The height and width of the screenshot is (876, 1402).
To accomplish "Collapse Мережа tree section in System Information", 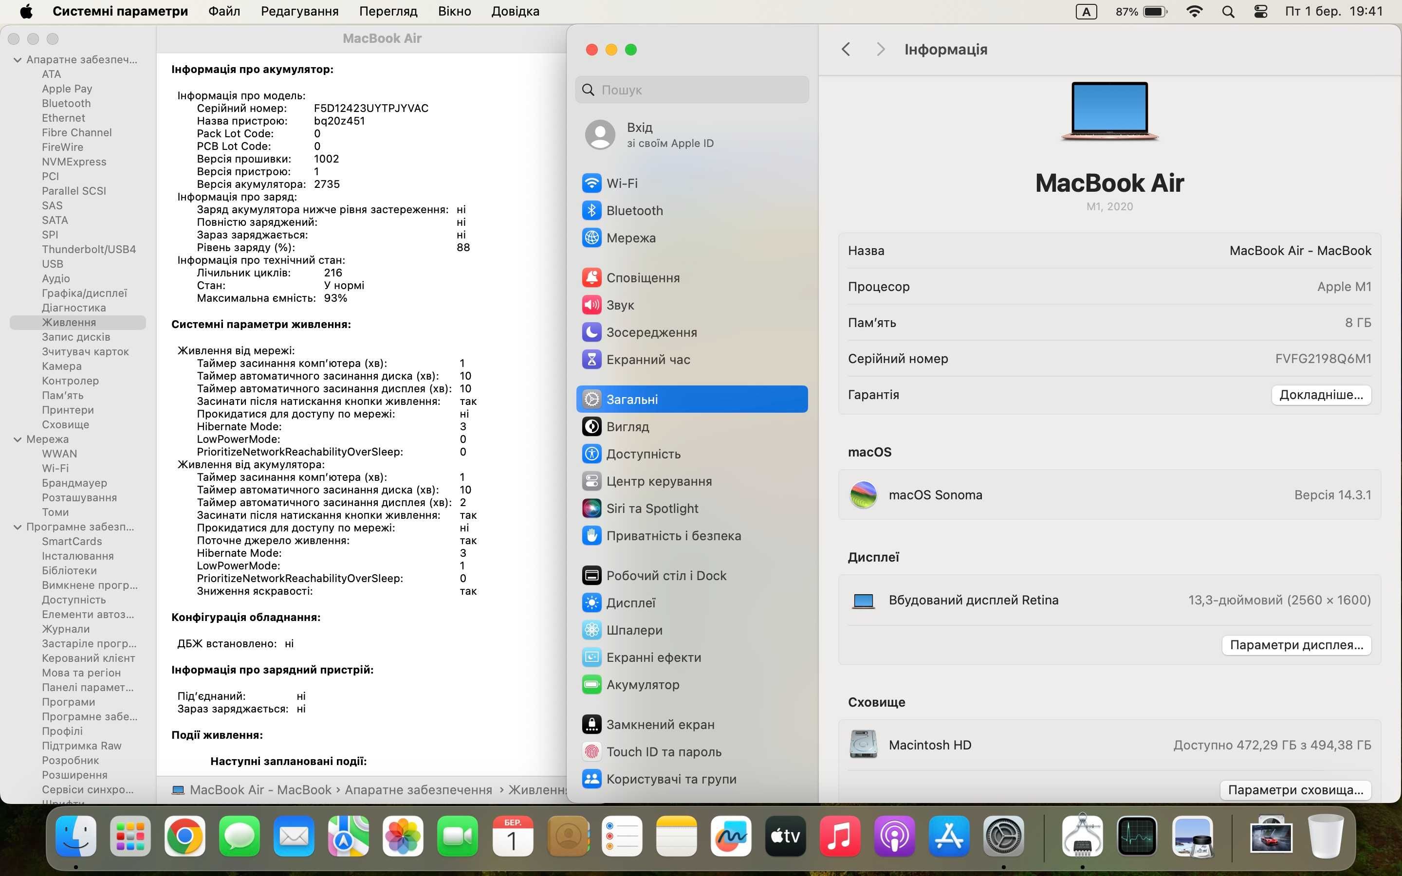I will point(18,439).
